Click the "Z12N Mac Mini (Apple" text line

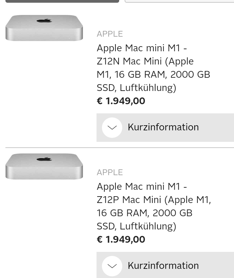[145, 61]
